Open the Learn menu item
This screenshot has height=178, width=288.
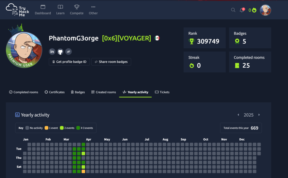coord(60,10)
